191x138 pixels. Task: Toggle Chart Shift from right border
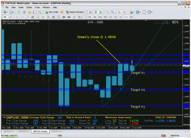tap(124, 12)
